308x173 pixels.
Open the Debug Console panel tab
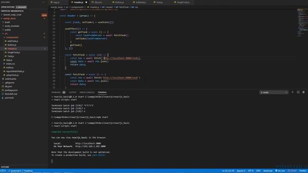pos(87,92)
